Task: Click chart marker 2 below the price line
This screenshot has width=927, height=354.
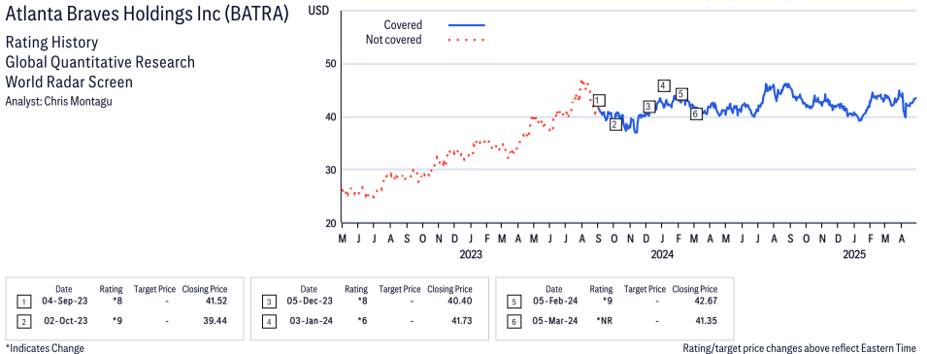Action: pos(614,124)
